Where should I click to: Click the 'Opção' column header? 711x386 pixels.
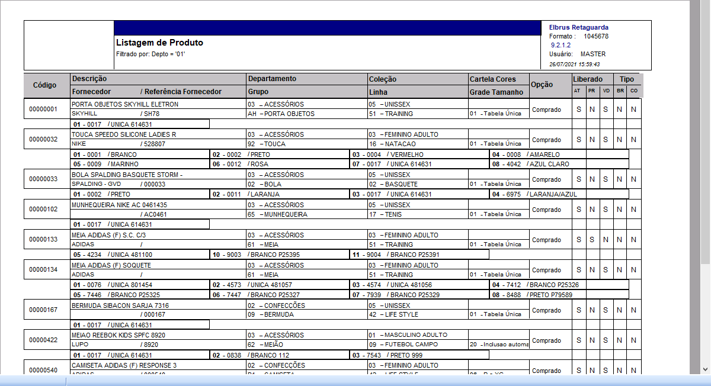pos(542,85)
